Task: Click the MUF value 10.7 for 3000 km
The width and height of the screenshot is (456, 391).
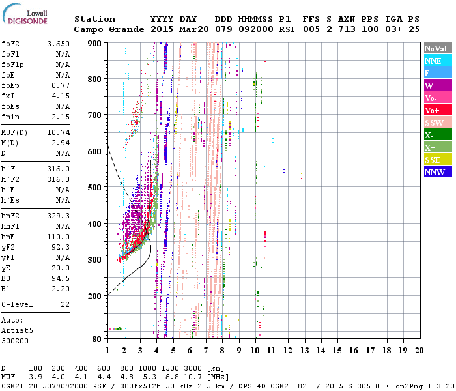Action: coord(193,377)
